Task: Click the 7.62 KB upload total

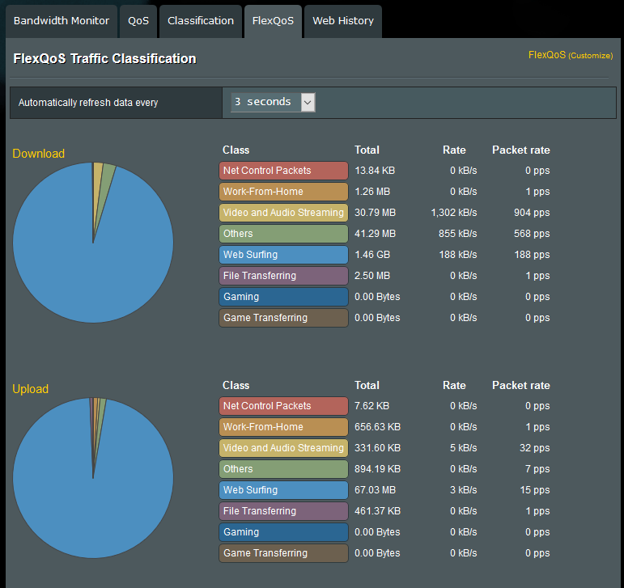Action: coord(371,406)
